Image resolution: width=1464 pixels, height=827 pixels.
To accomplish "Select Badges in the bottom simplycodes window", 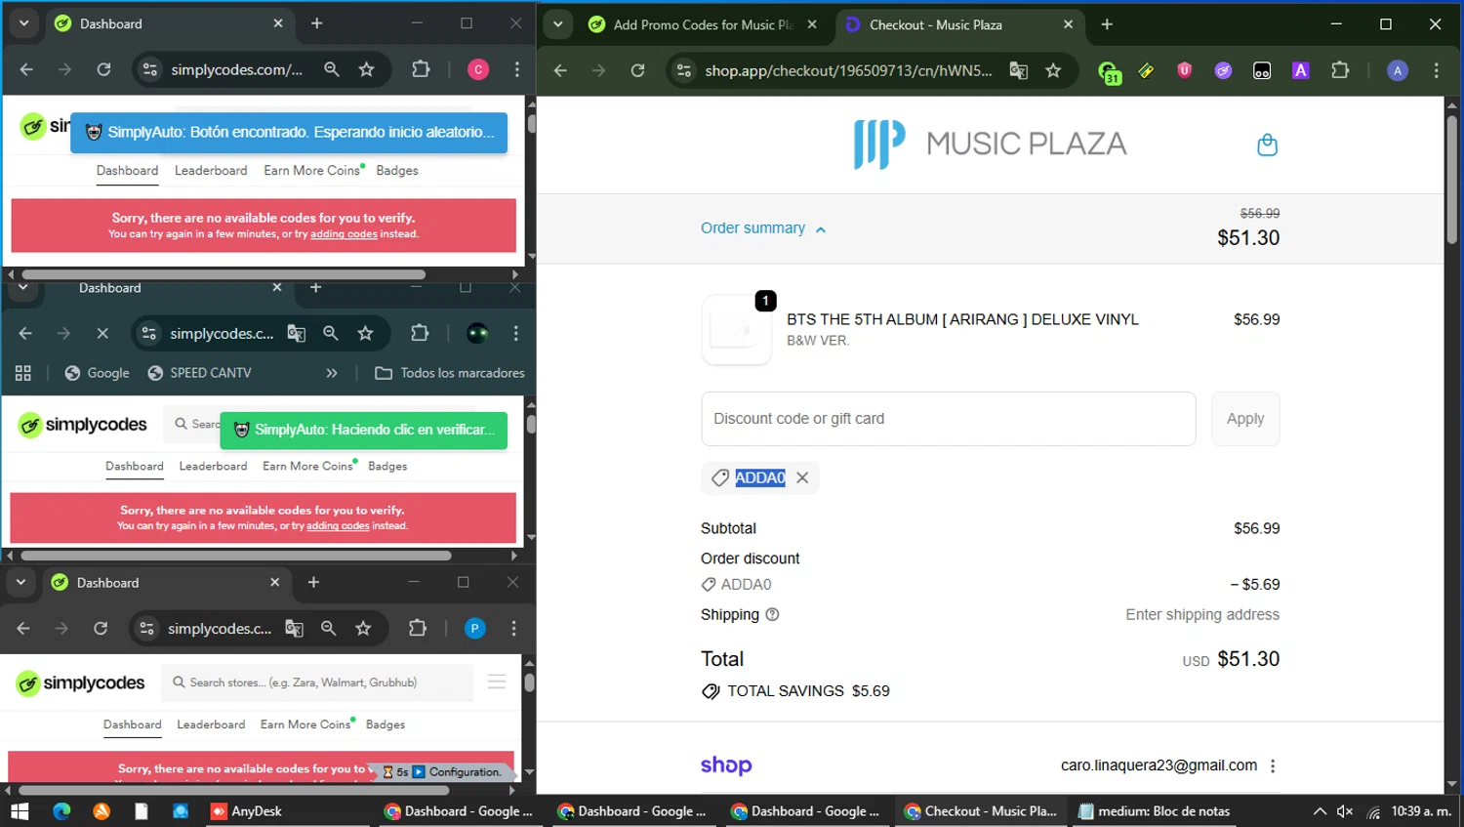I will (386, 724).
